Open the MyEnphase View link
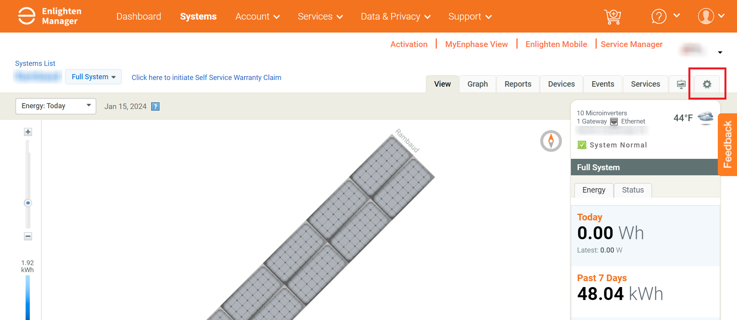The height and width of the screenshot is (320, 737). pos(476,44)
